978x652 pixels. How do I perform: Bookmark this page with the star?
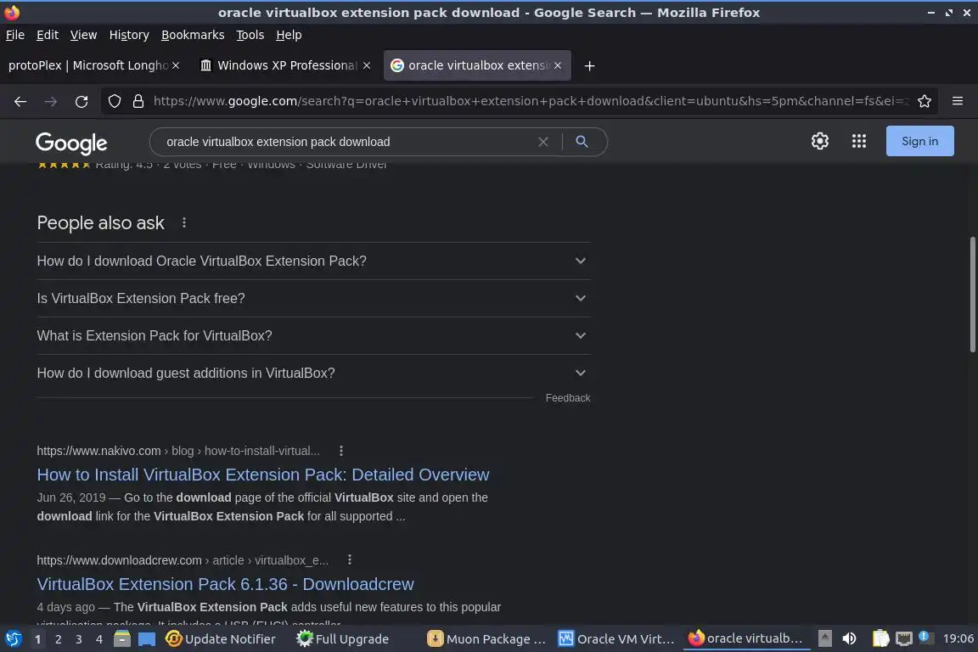click(925, 101)
